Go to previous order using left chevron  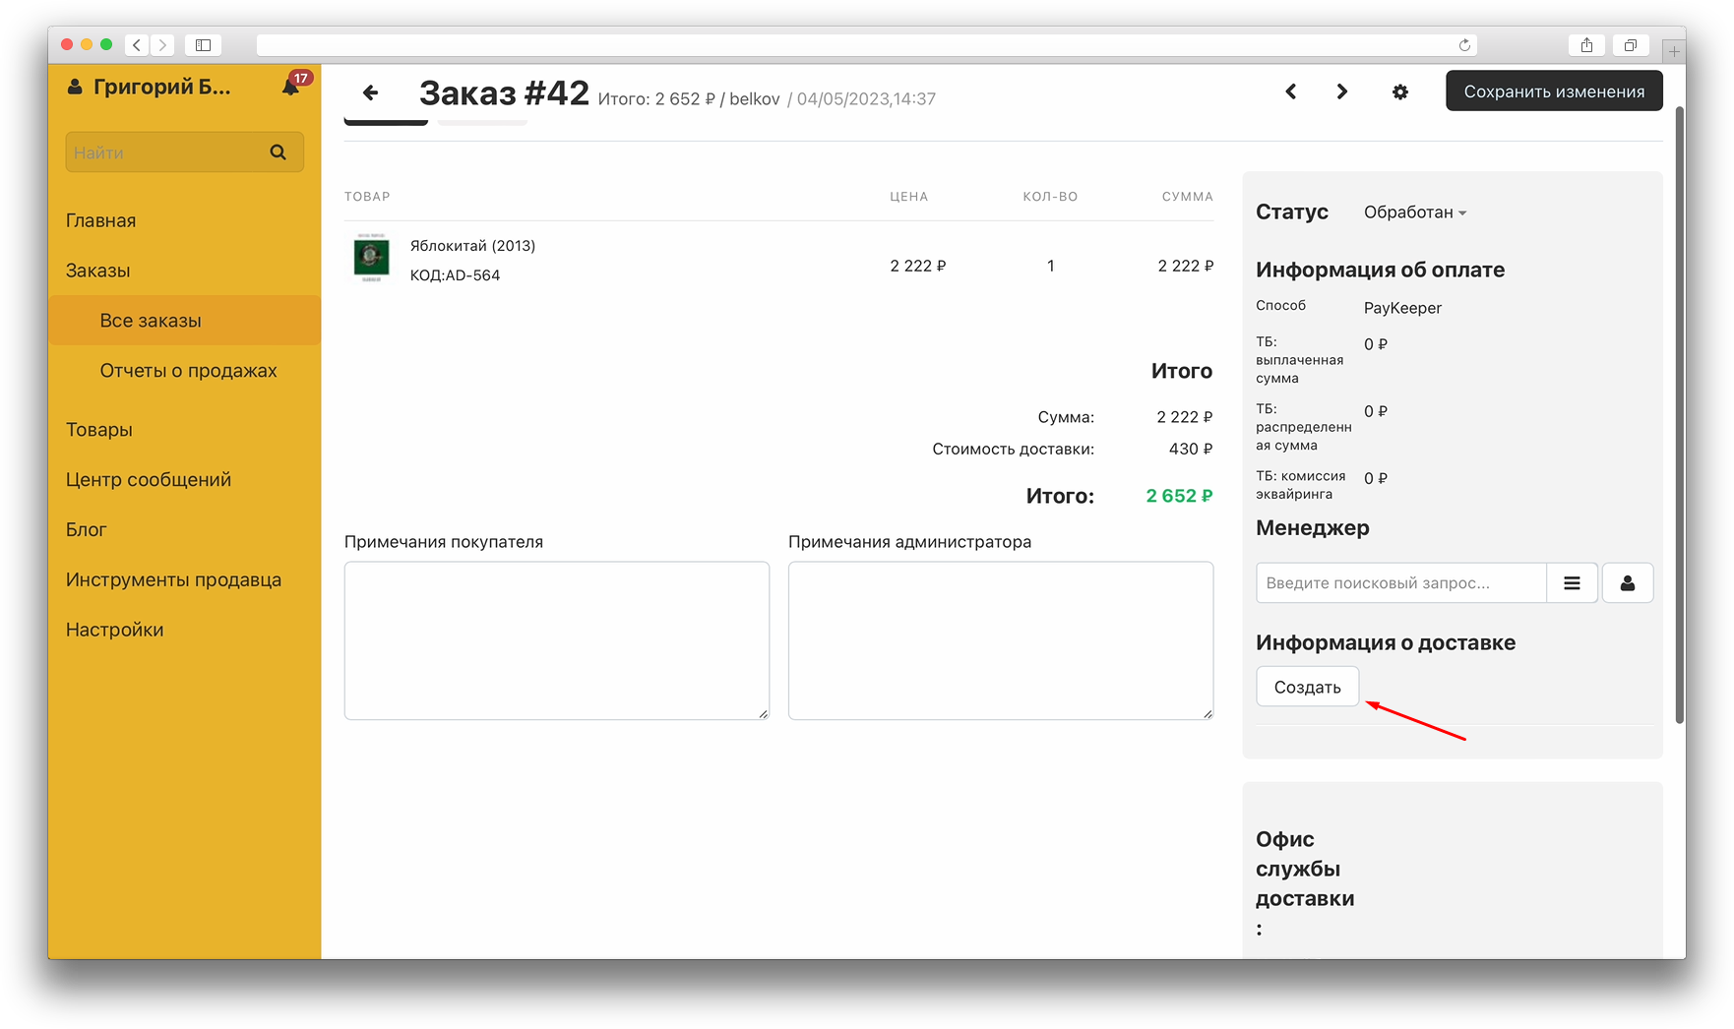tap(1290, 91)
